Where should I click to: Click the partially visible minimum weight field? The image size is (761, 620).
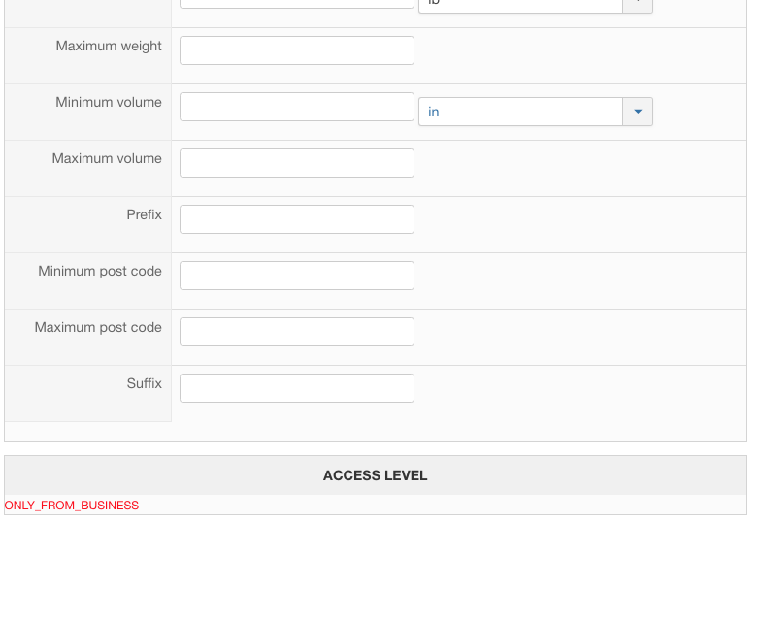click(x=297, y=4)
